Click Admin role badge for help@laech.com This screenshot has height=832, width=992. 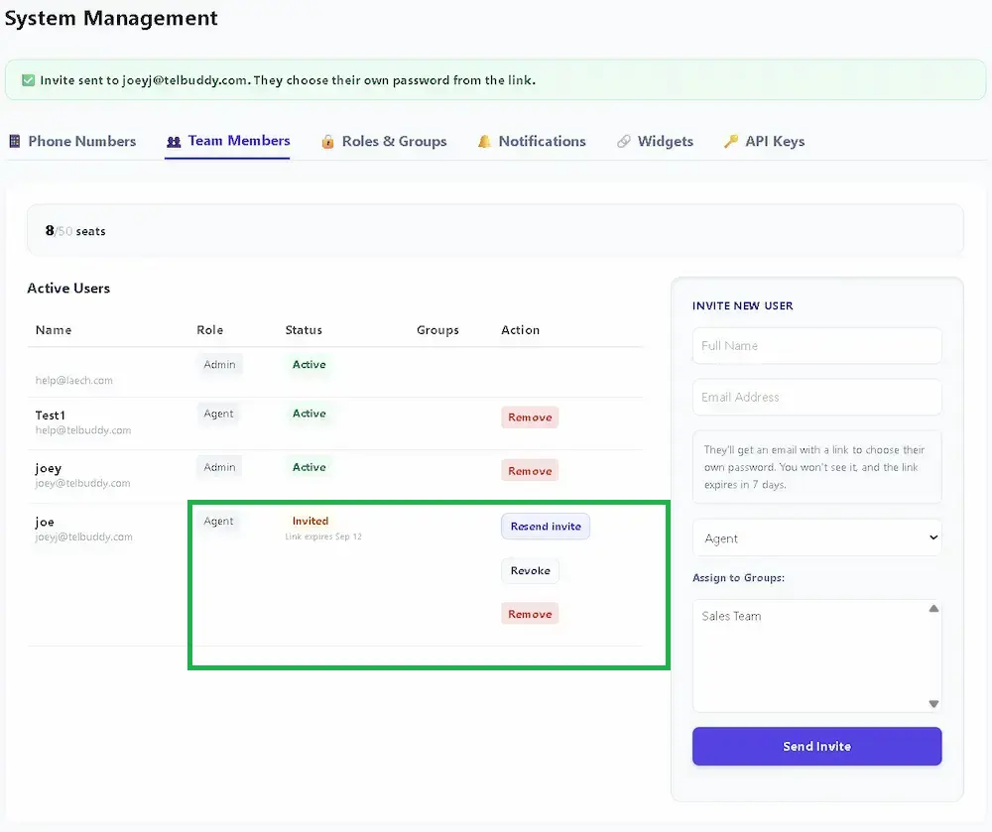(x=219, y=365)
